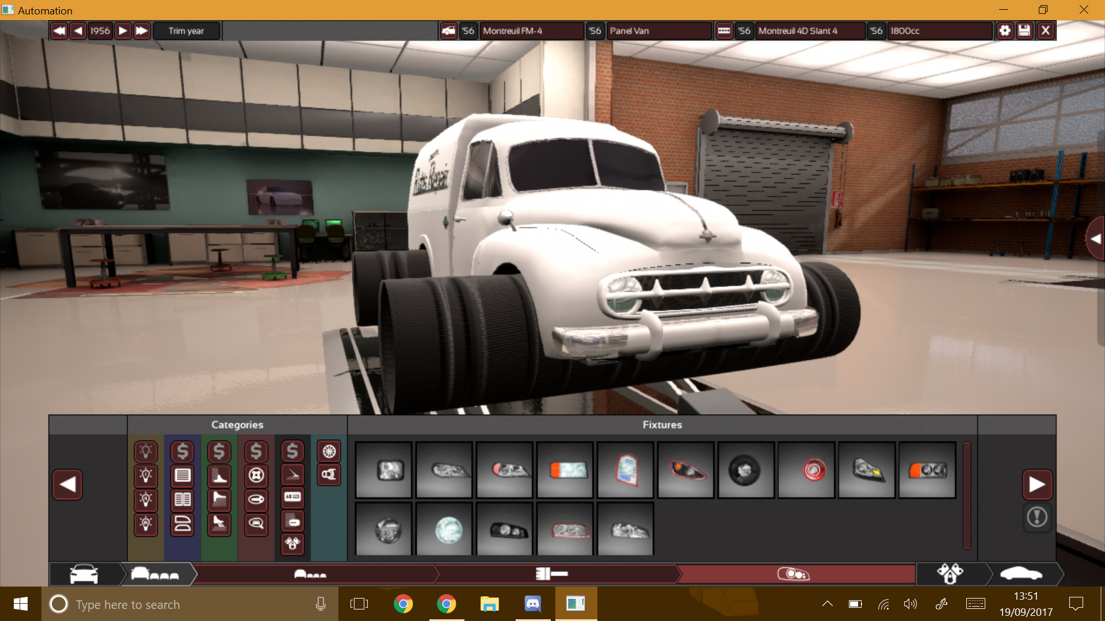The image size is (1105, 621).
Task: Expand the collapsed right side panel arrow
Action: pos(1095,239)
